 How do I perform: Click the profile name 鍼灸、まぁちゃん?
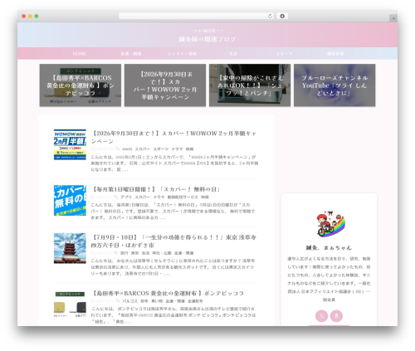point(329,248)
